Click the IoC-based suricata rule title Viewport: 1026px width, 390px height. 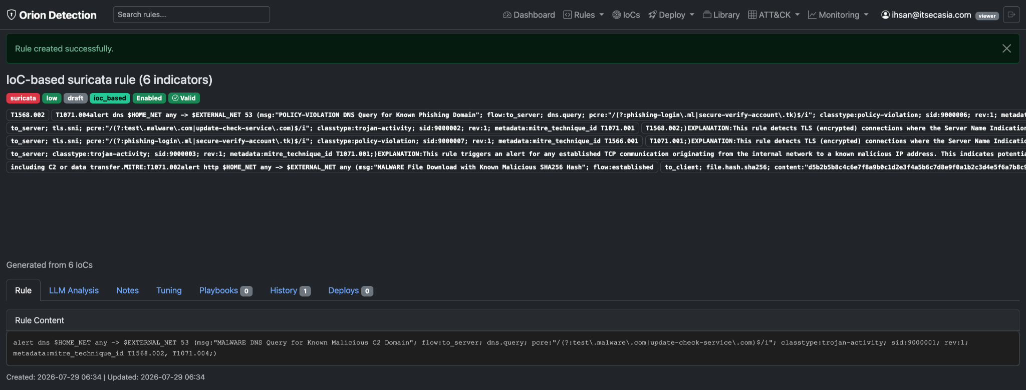click(109, 79)
